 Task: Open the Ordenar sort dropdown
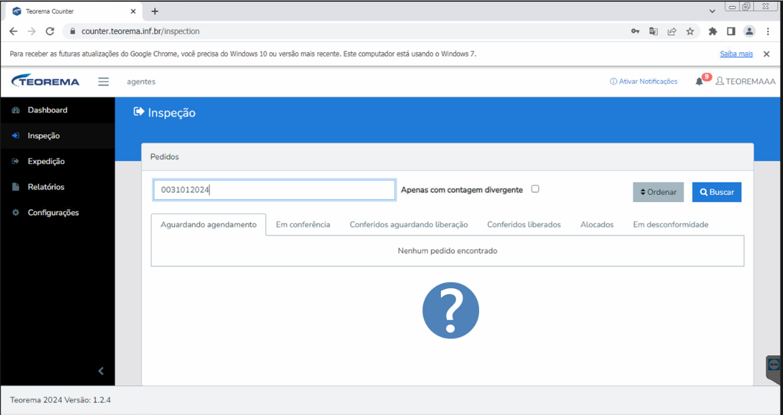(659, 192)
